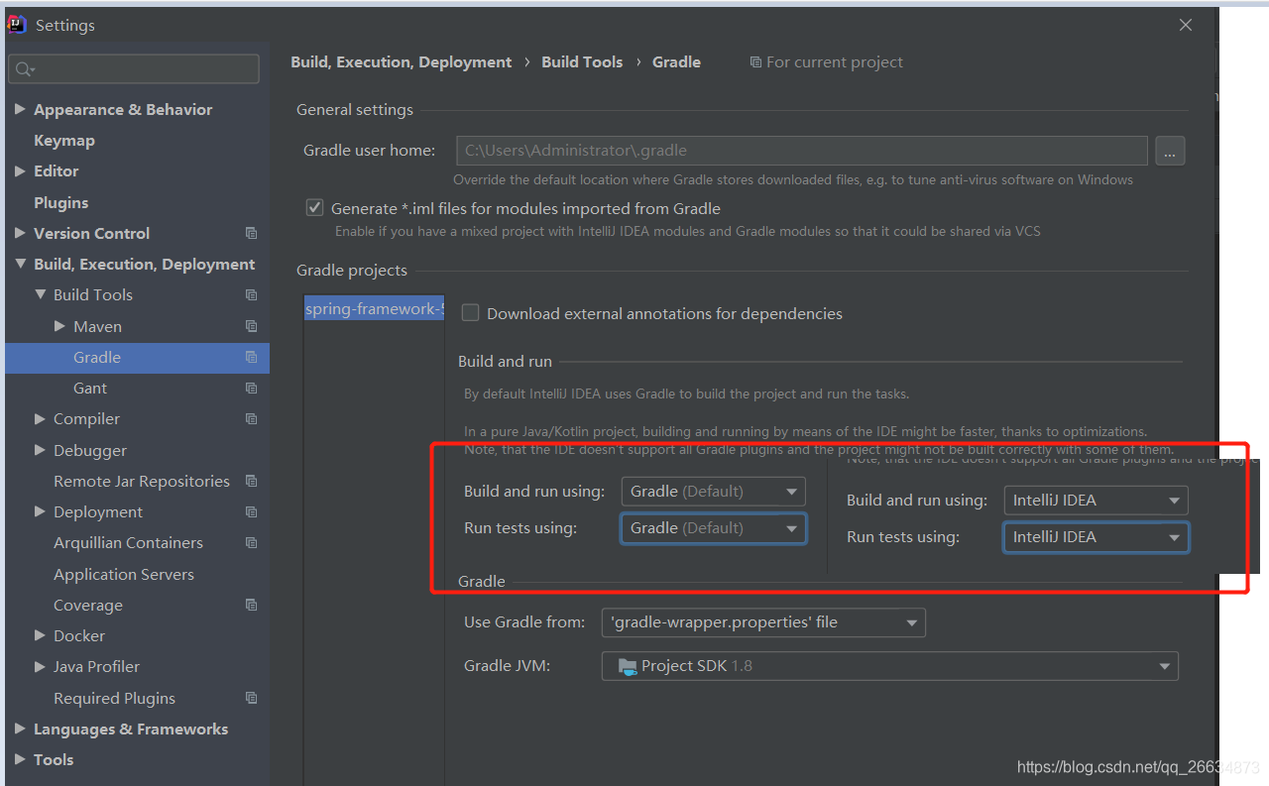The image size is (1269, 786).
Task: Click the Gradle user home path field
Action: click(802, 151)
